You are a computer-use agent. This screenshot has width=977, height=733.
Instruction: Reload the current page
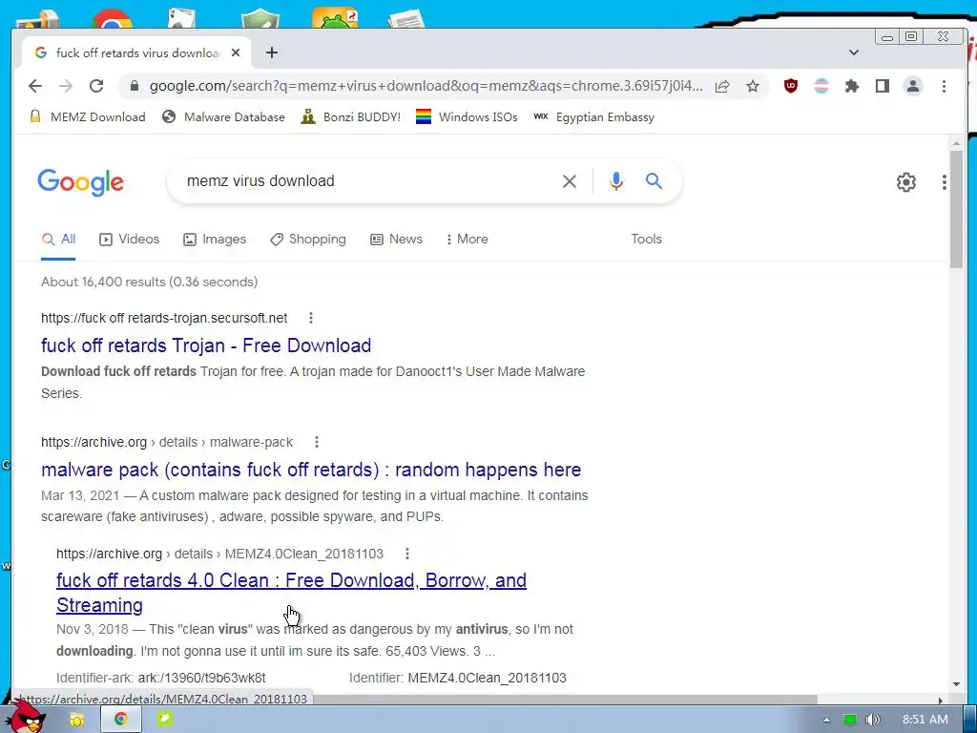[x=96, y=86]
